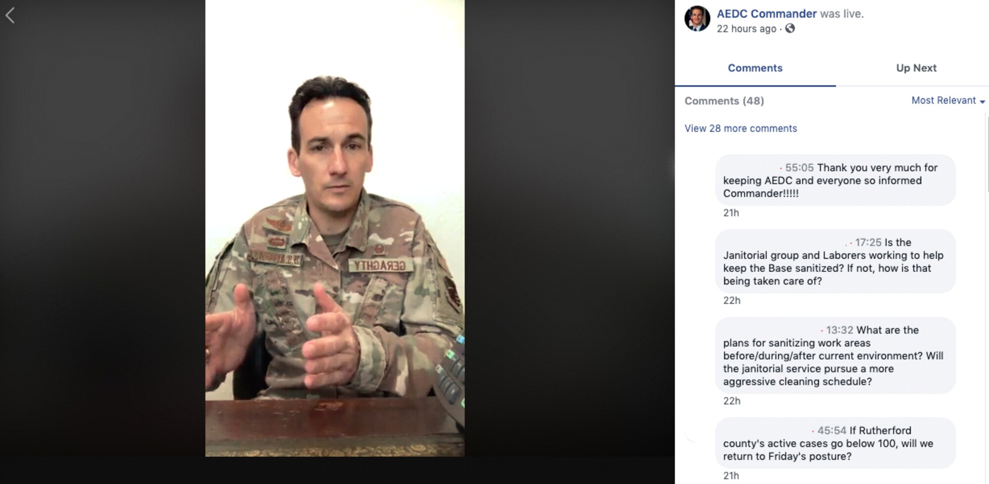Click the public globe privacy icon
The image size is (989, 484).
(790, 28)
